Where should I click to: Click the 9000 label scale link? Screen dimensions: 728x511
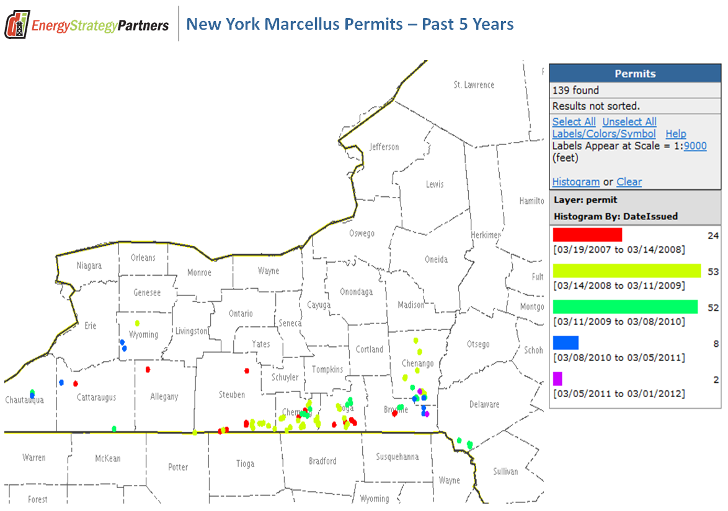696,146
